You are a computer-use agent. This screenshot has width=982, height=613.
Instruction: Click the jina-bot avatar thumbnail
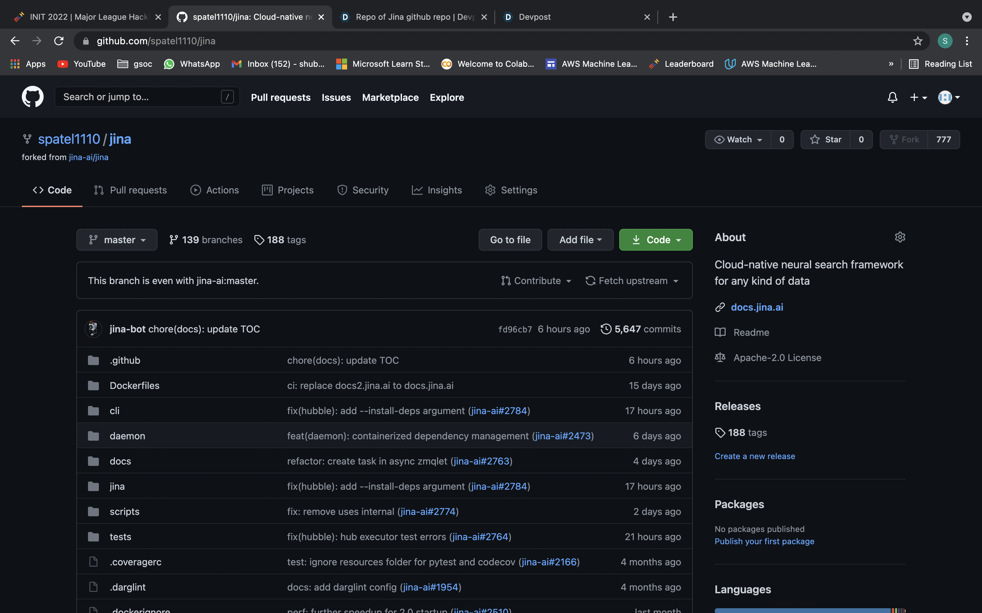click(x=93, y=329)
